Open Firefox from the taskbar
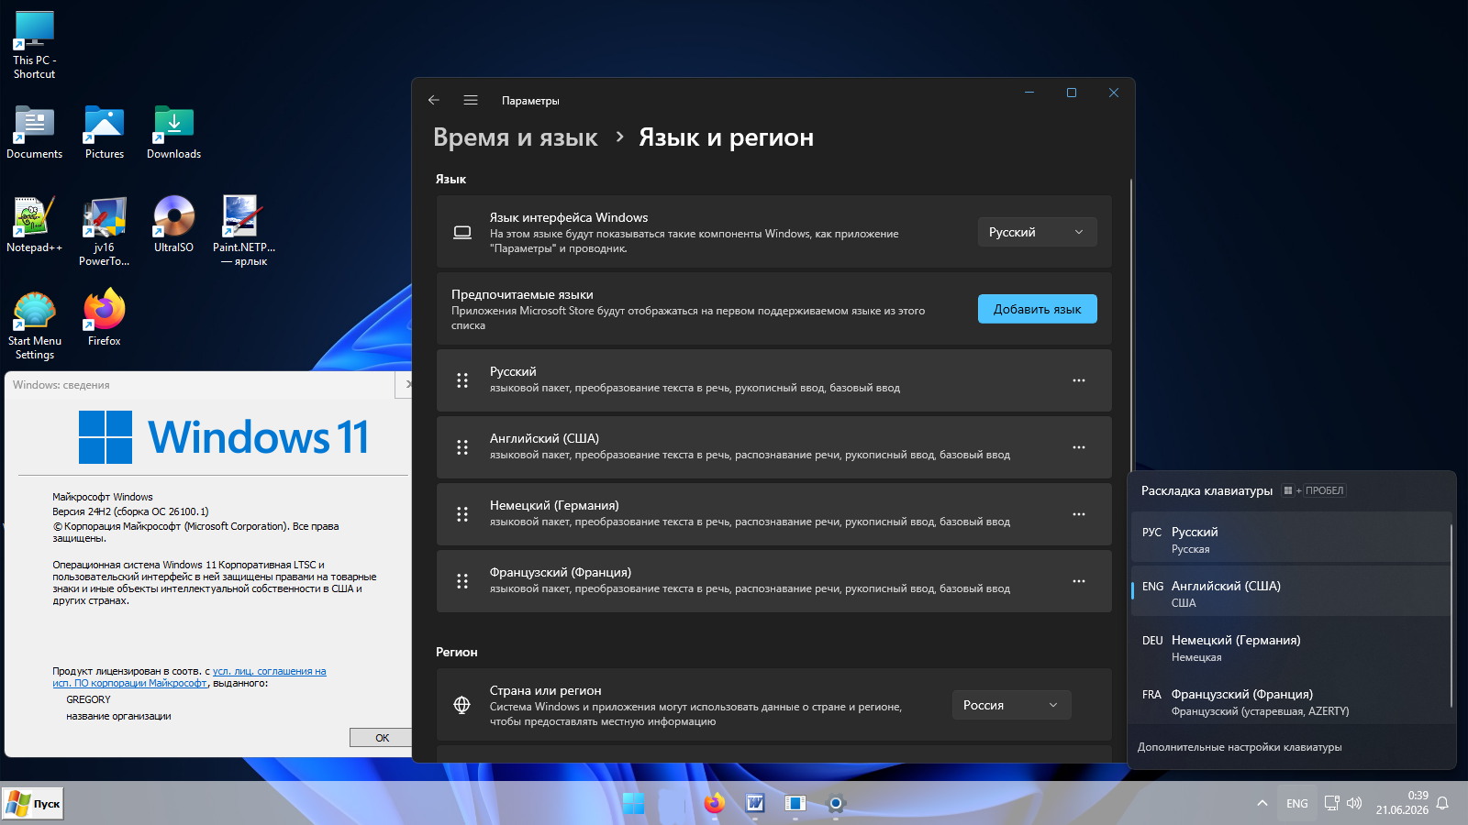Image resolution: width=1468 pixels, height=825 pixels. 714,804
